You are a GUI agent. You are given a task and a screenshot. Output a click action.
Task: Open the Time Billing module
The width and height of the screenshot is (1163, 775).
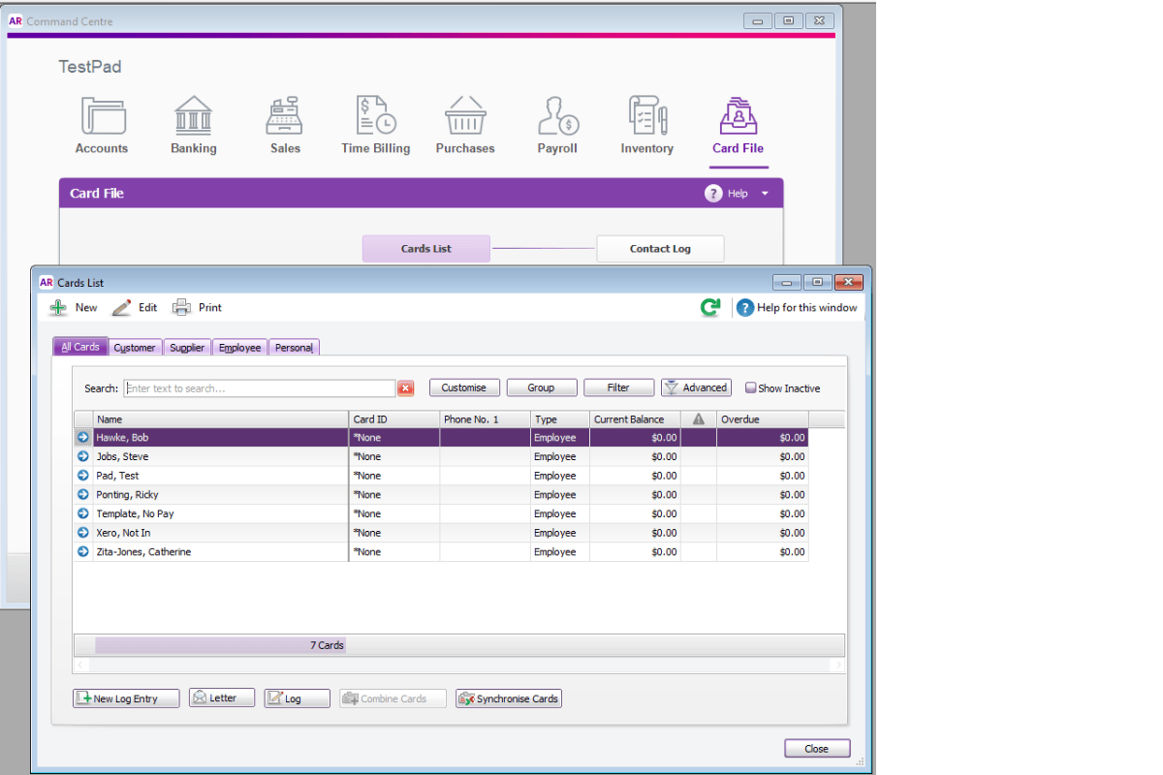coord(375,124)
